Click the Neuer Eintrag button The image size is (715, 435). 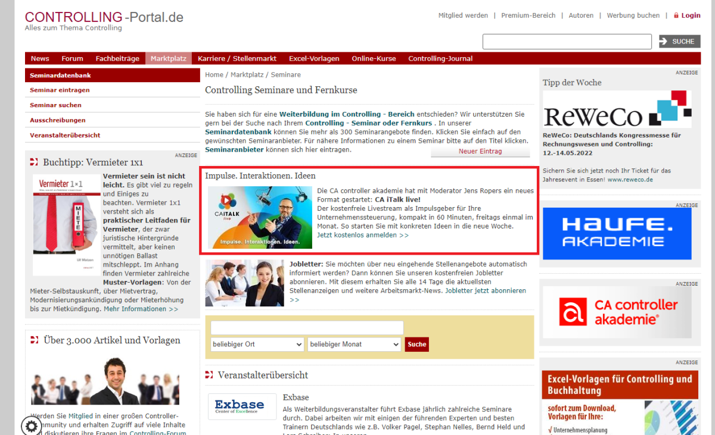(x=480, y=151)
